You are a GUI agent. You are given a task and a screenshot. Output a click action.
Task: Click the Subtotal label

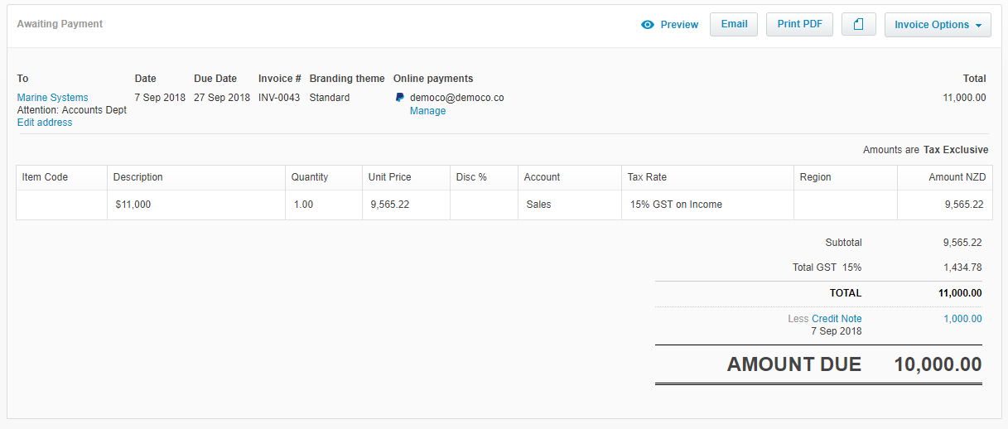point(843,243)
